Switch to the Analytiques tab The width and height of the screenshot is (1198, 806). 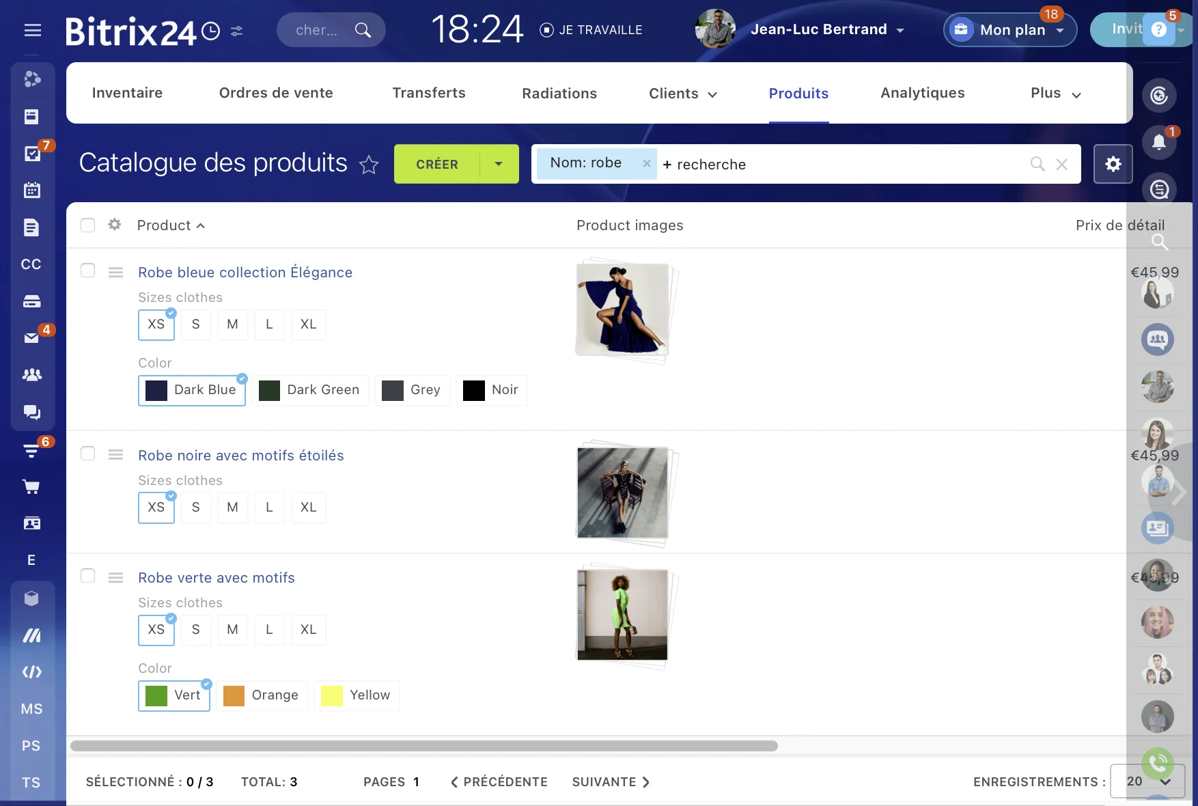pyautogui.click(x=922, y=93)
